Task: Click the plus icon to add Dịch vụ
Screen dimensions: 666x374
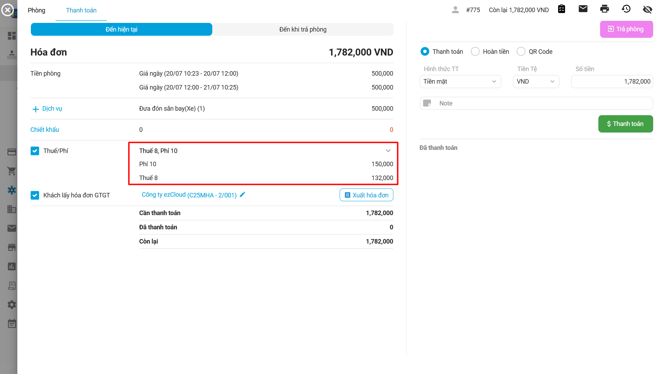Action: [35, 109]
